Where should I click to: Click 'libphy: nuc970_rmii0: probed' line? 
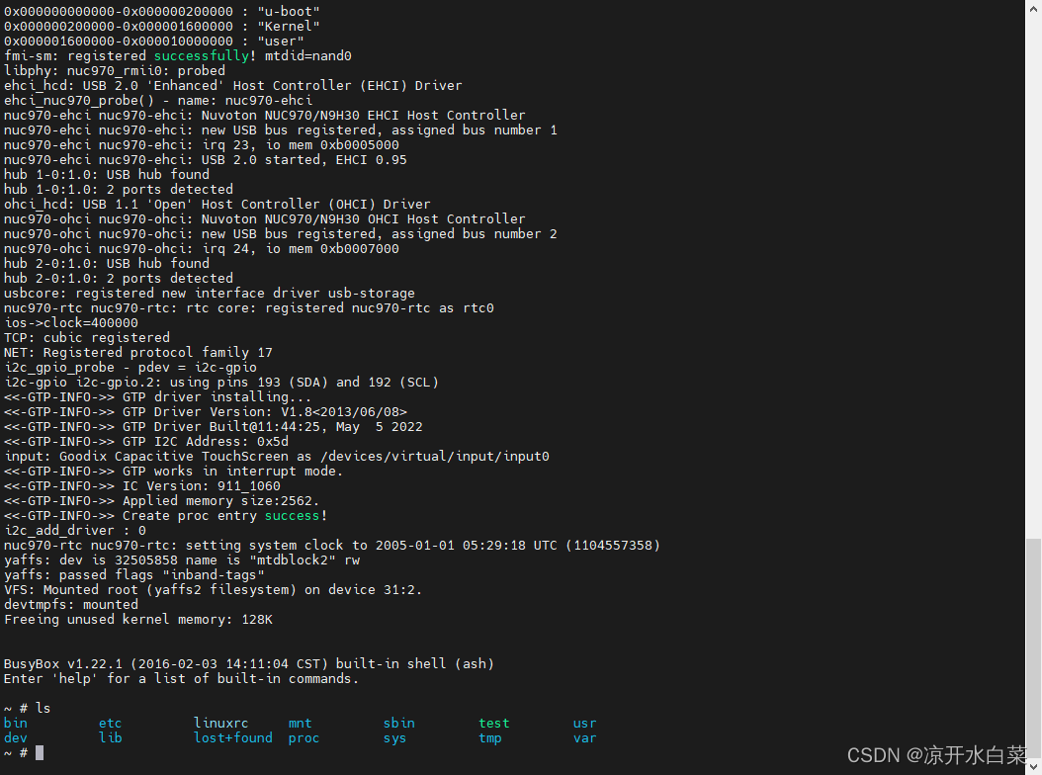[115, 70]
